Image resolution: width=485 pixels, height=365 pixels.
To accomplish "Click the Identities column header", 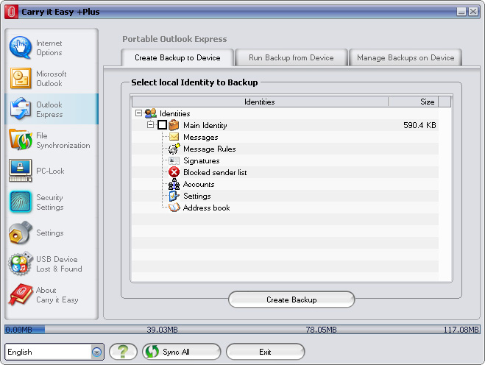I will click(260, 102).
